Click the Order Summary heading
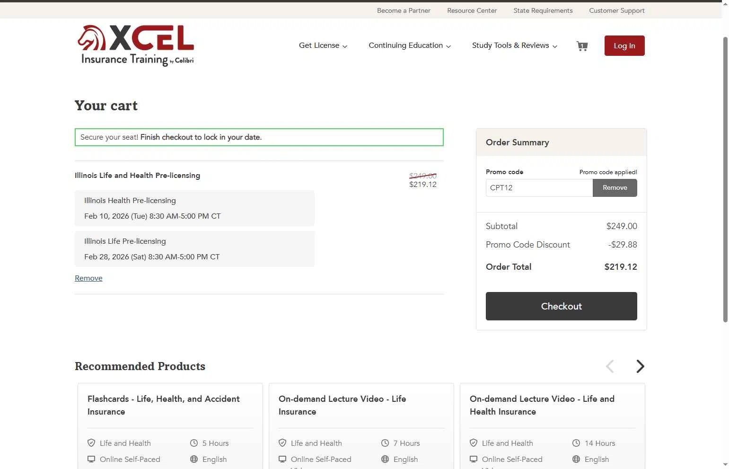This screenshot has width=729, height=469. pos(518,142)
